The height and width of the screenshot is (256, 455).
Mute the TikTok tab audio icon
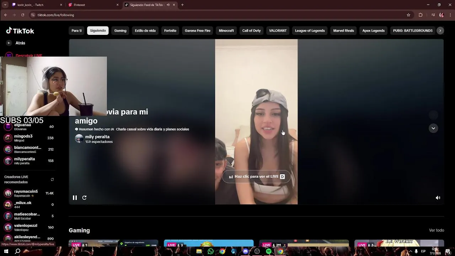pos(168,5)
